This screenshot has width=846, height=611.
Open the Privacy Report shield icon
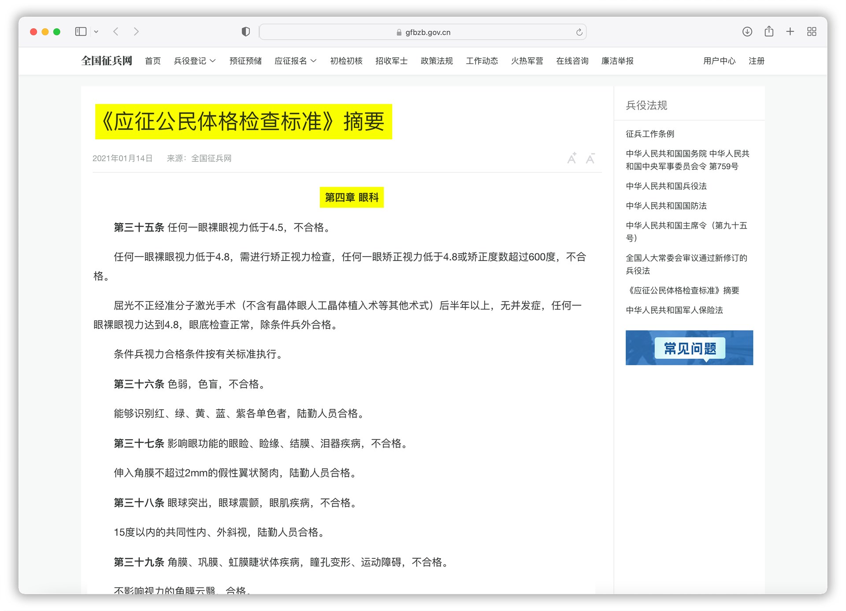pos(245,31)
